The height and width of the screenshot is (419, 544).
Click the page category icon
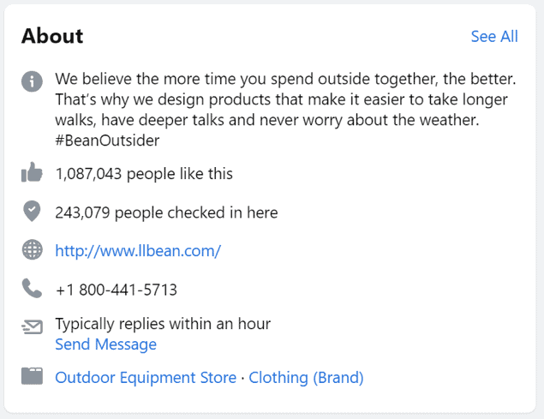point(32,377)
